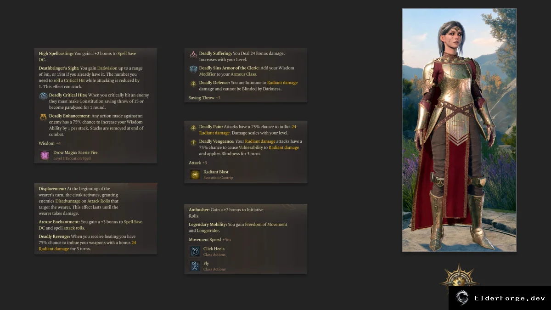Click the Disadvantage keyword in Displacement
Viewport: 551px width, 310px height.
click(x=68, y=201)
